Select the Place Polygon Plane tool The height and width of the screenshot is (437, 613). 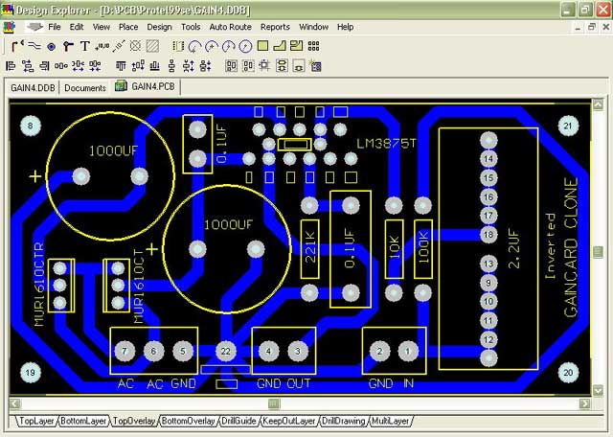280,46
